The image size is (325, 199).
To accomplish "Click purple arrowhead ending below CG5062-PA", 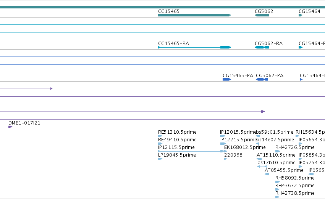I will pyautogui.click(x=263, y=112).
